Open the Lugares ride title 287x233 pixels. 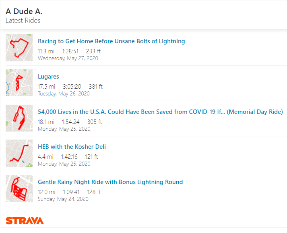[x=48, y=77]
